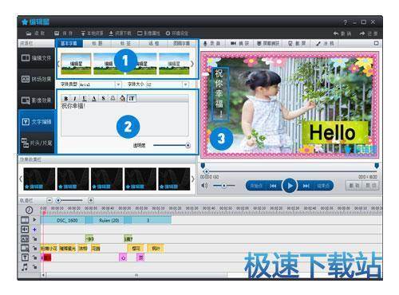Open the media properties toolbar icon
Image resolution: width=399 pixels, height=295 pixels.
click(x=140, y=33)
